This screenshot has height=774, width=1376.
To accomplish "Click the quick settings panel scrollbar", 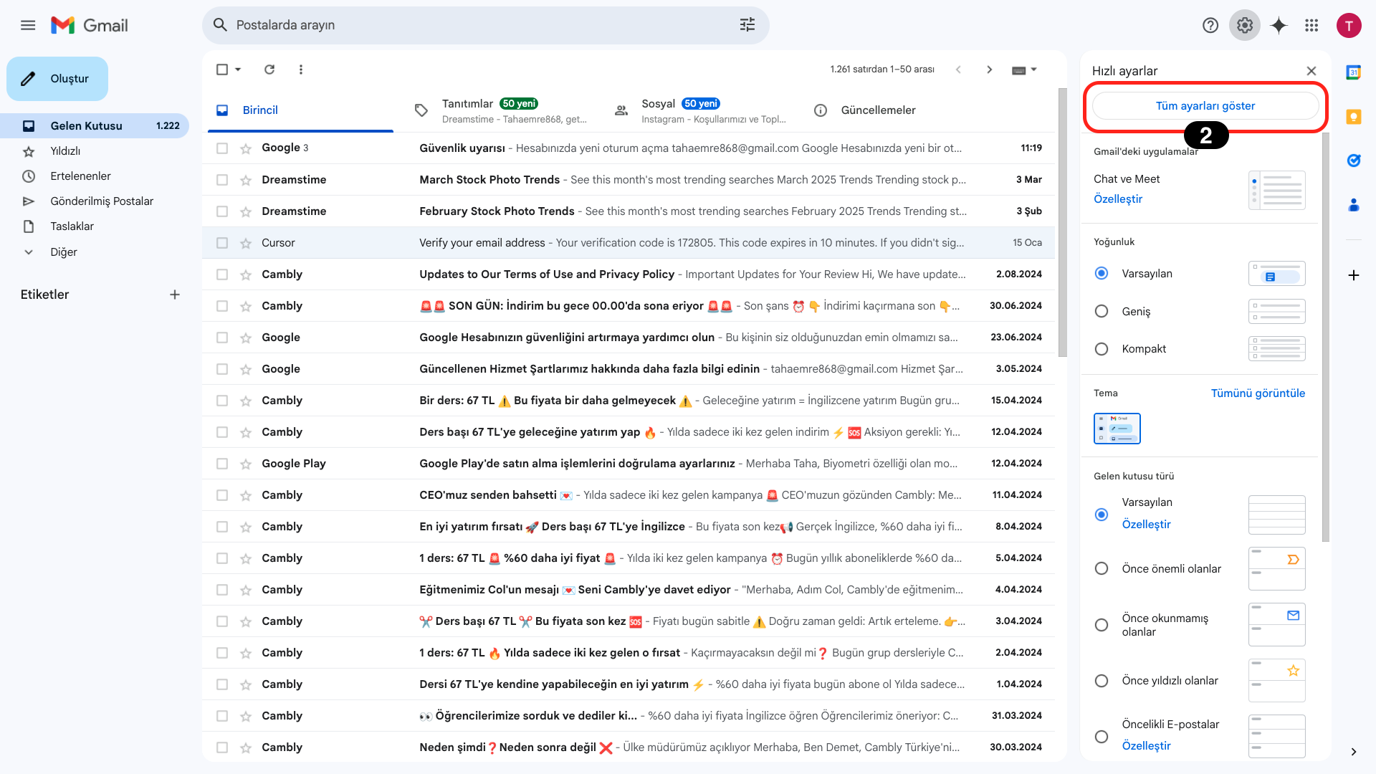I will pos(1325,337).
